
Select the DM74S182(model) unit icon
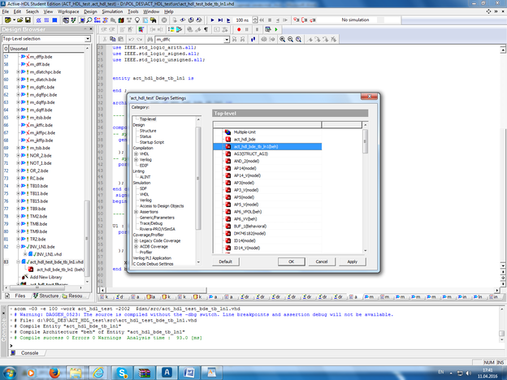[x=227, y=233]
